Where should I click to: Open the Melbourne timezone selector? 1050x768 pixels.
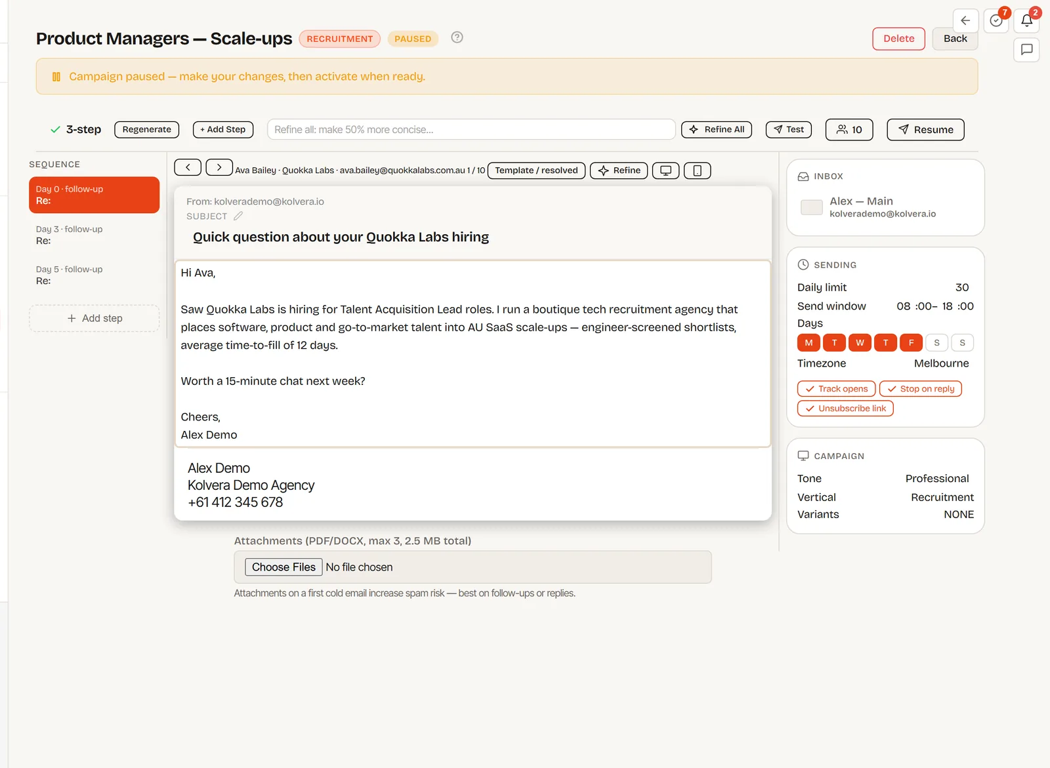(x=941, y=363)
